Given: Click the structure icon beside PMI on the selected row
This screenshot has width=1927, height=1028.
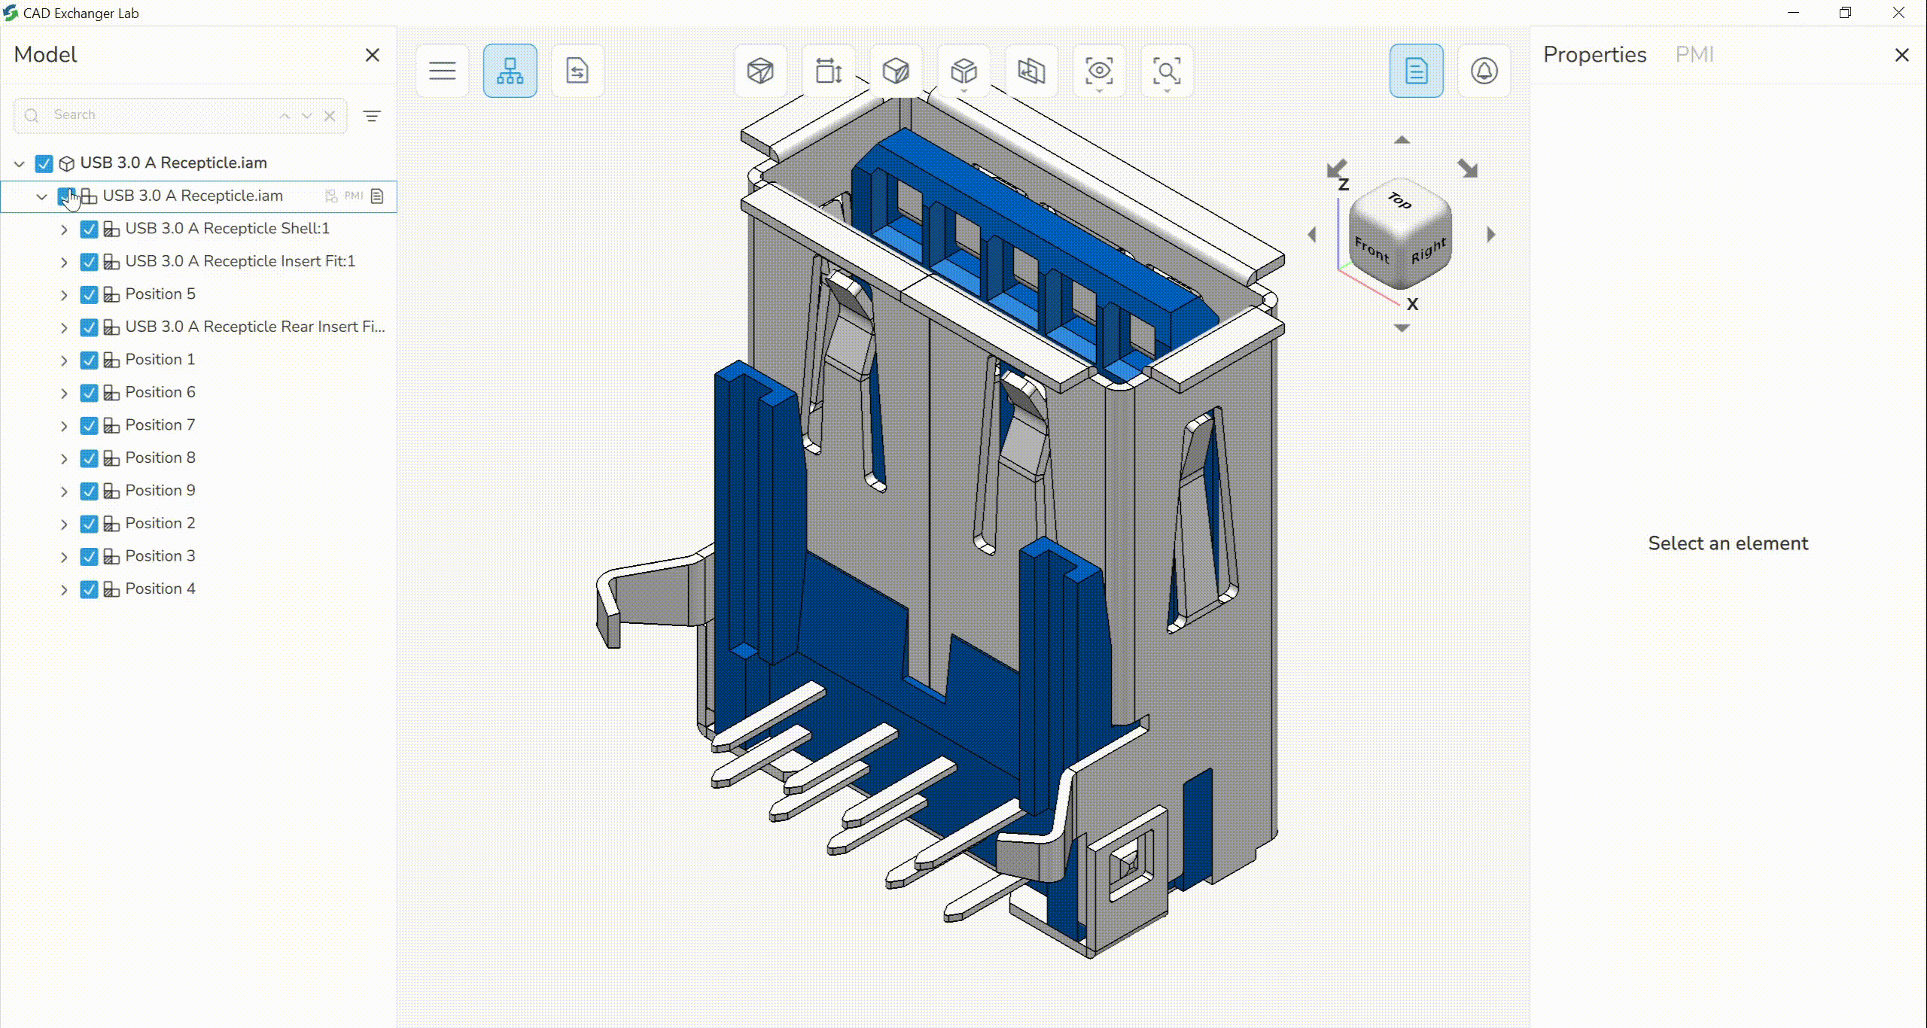Looking at the screenshot, I should pos(331,196).
